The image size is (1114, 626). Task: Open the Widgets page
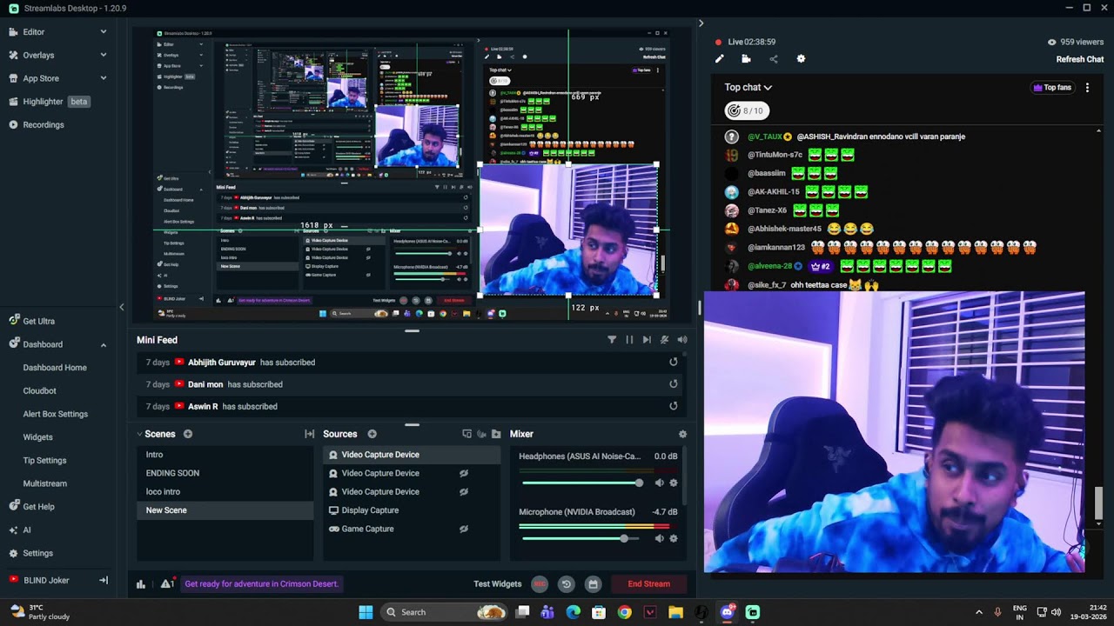click(37, 437)
